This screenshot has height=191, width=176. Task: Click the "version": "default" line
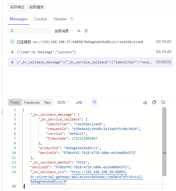67,134
